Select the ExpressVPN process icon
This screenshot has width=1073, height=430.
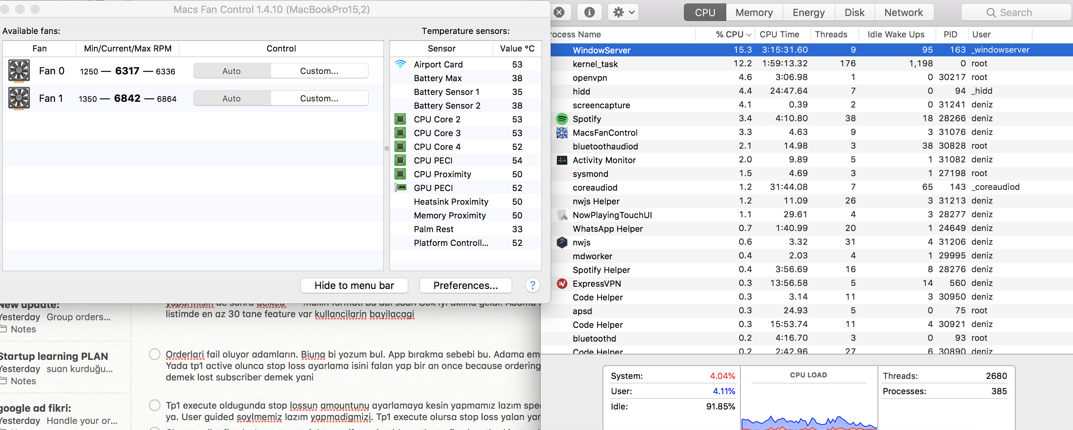pyautogui.click(x=562, y=284)
